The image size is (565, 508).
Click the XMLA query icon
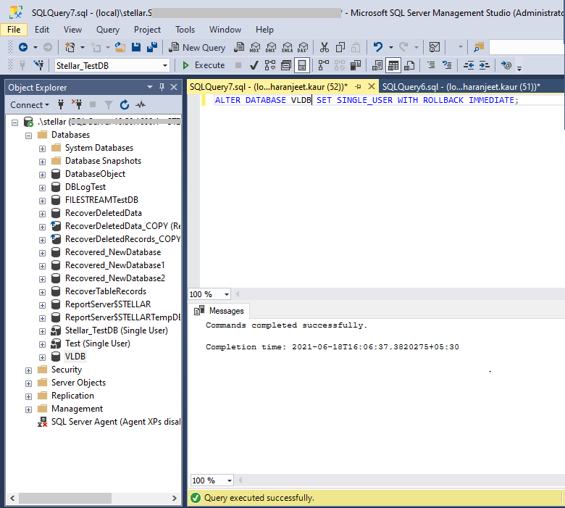tap(287, 47)
